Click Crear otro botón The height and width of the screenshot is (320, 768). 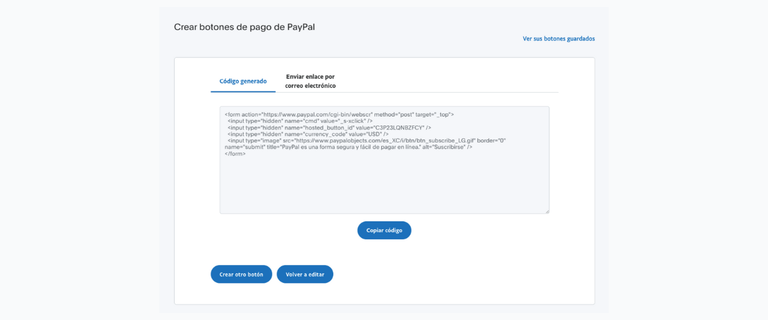[x=241, y=274]
